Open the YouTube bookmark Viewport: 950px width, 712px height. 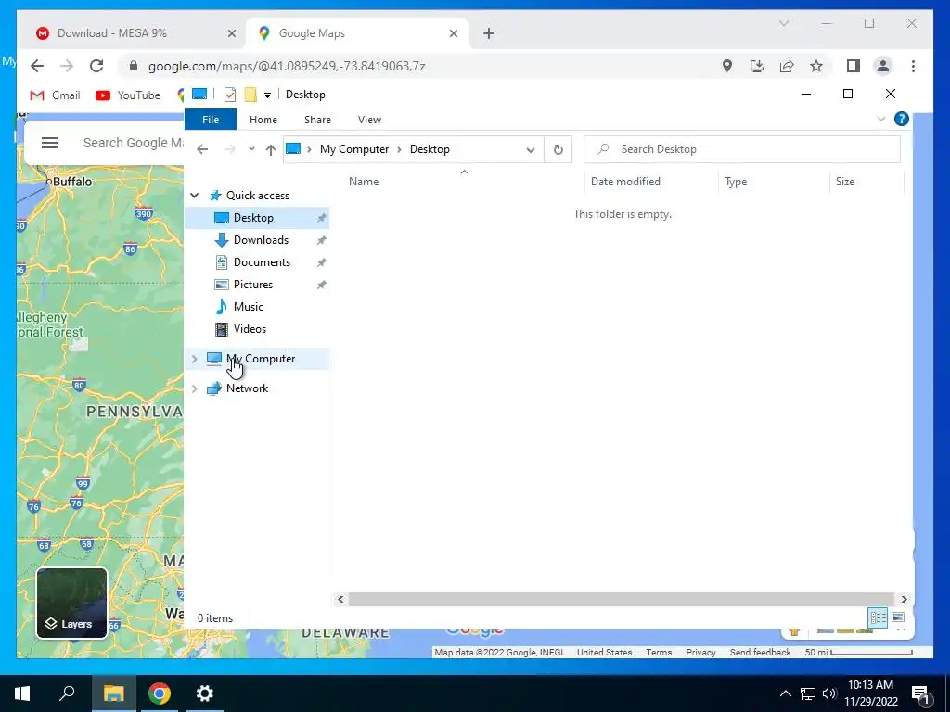[128, 95]
